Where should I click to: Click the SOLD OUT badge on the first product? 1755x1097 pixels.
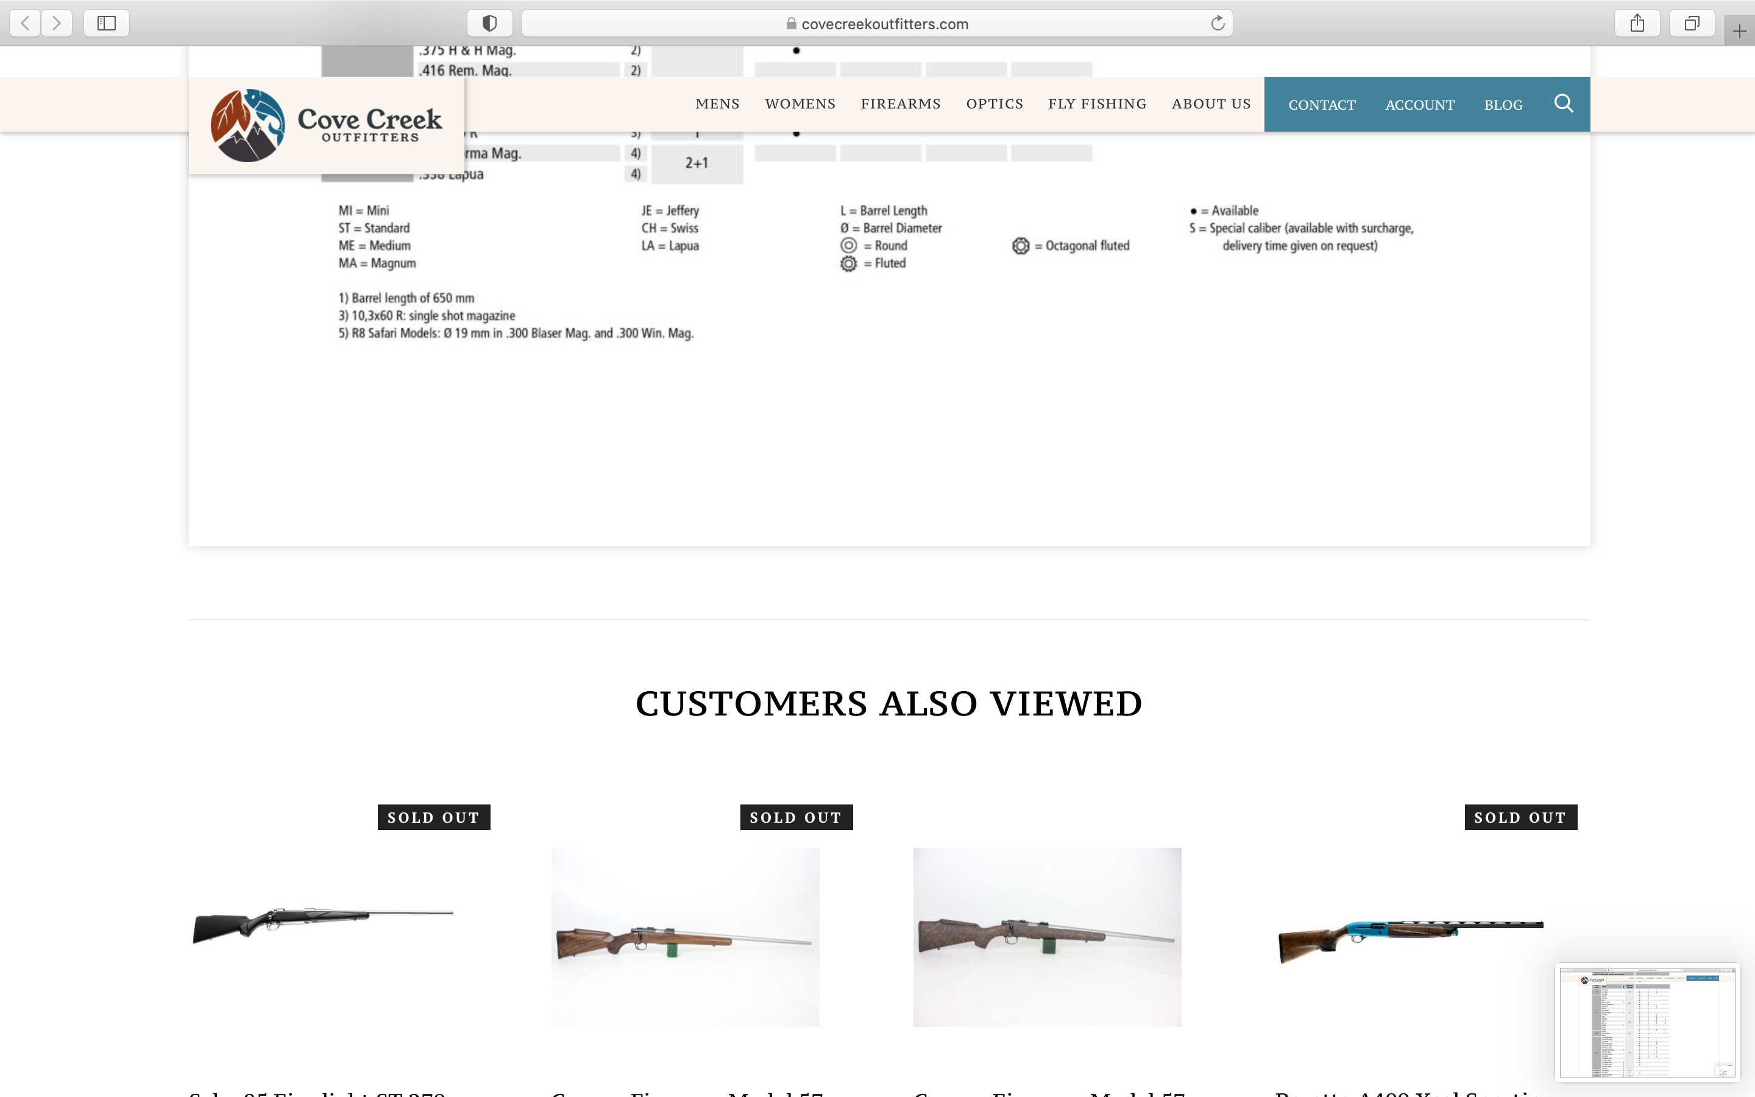[434, 817]
